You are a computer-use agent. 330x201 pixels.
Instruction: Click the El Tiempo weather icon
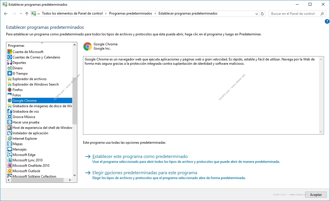coord(10,74)
